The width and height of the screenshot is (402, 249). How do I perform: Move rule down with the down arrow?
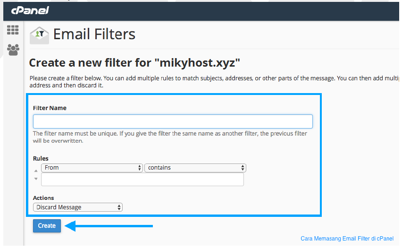click(36, 179)
